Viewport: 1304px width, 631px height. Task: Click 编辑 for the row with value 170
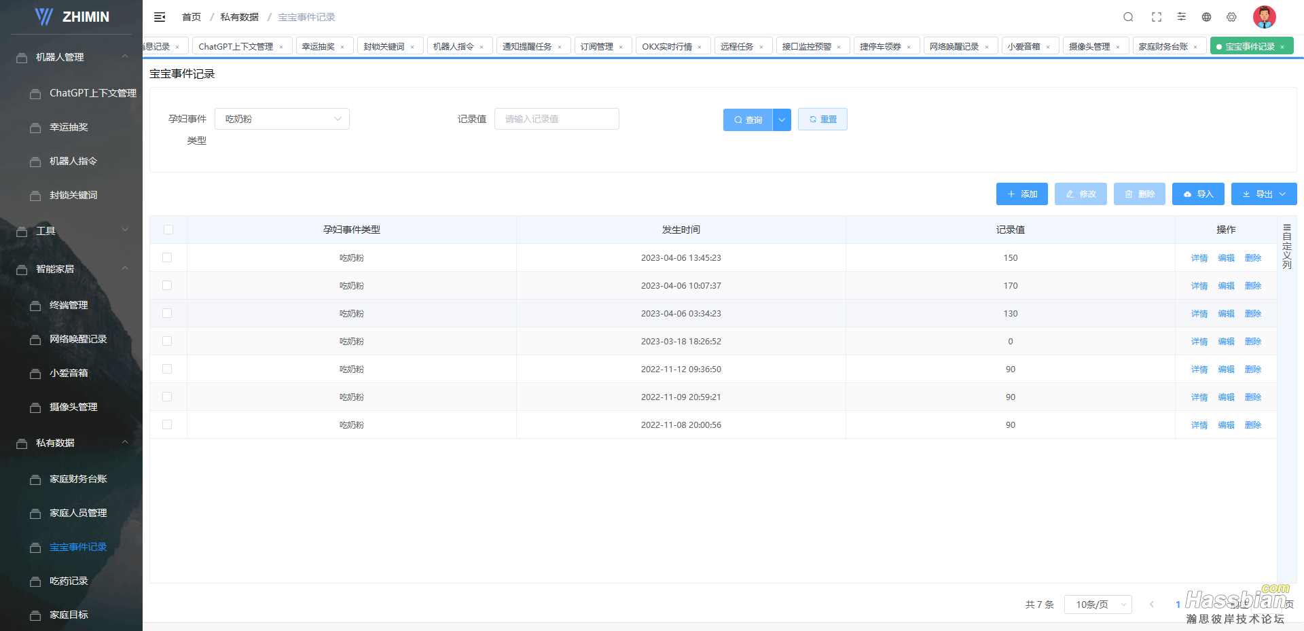1227,286
